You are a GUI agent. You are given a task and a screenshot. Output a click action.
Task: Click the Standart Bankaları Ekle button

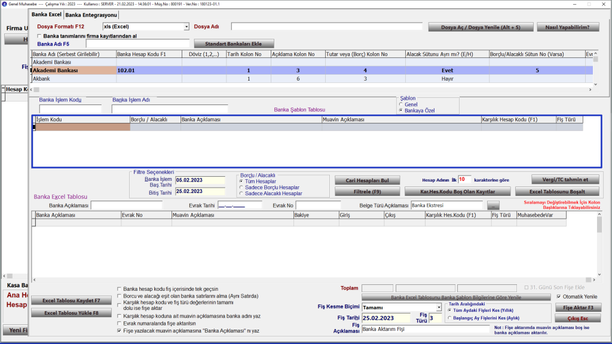tap(234, 44)
